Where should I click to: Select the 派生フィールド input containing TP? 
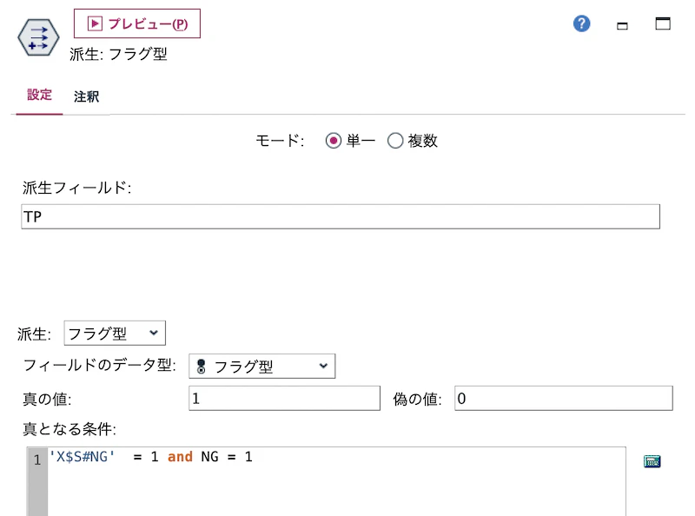coord(339,215)
